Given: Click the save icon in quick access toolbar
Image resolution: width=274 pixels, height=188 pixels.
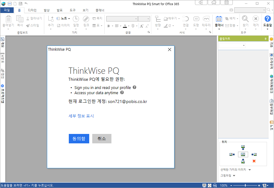Looking at the screenshot, I should pyautogui.click(x=20, y=4).
